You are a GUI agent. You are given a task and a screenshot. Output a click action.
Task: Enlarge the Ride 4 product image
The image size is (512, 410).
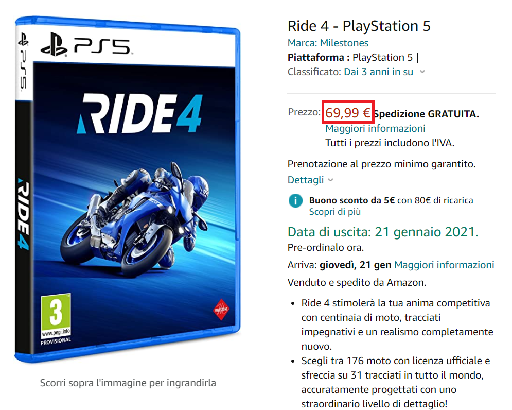(x=128, y=189)
